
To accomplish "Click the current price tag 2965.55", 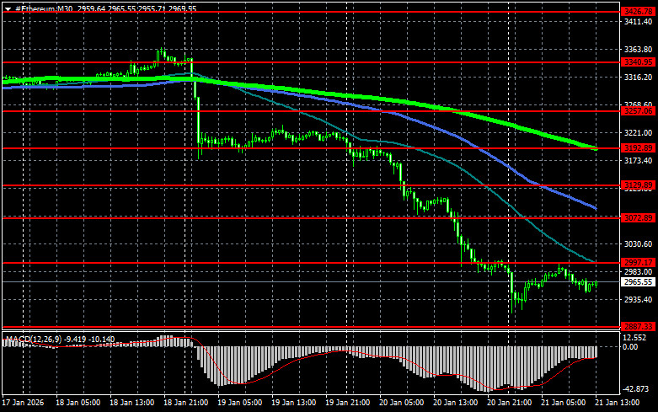I will pyautogui.click(x=639, y=282).
